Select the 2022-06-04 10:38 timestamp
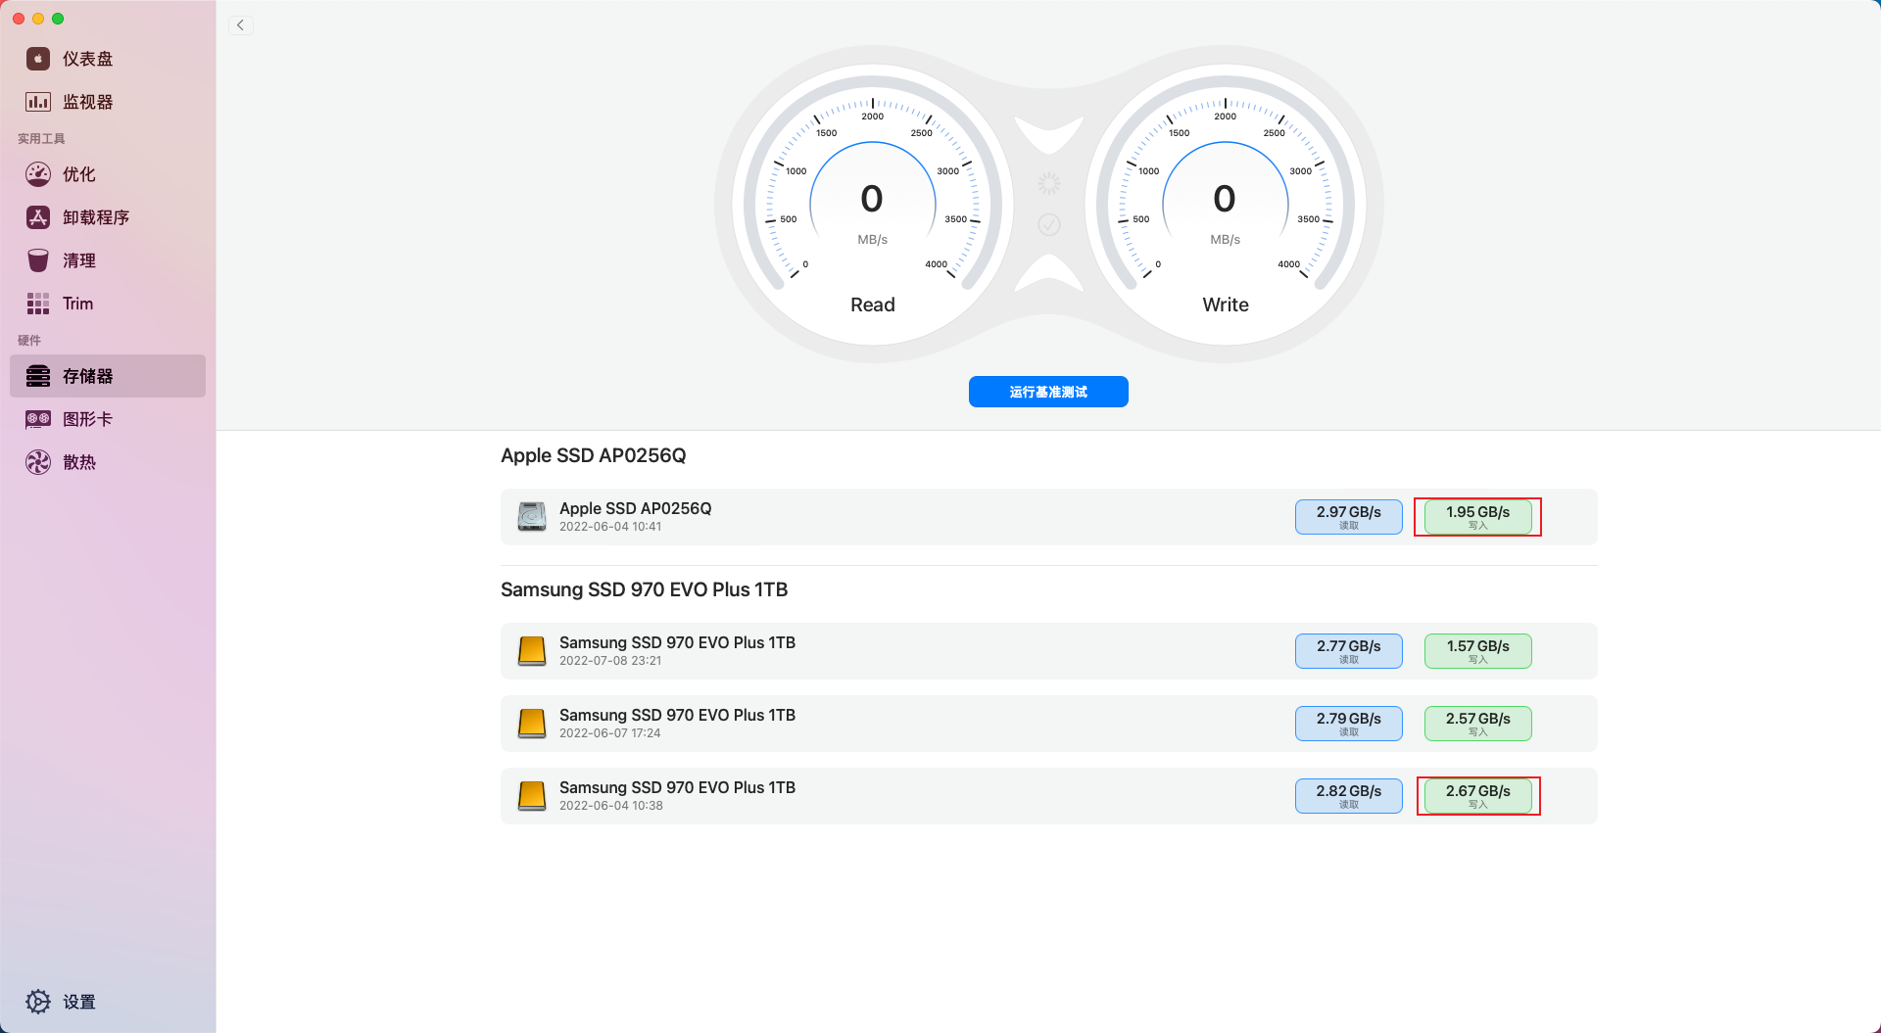The width and height of the screenshot is (1881, 1033). click(611, 806)
